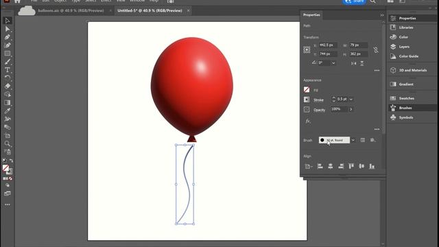Click the X position field

click(x=328, y=45)
